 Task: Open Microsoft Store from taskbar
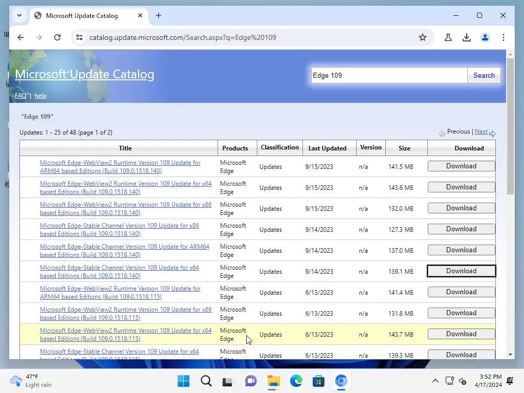pos(318,381)
